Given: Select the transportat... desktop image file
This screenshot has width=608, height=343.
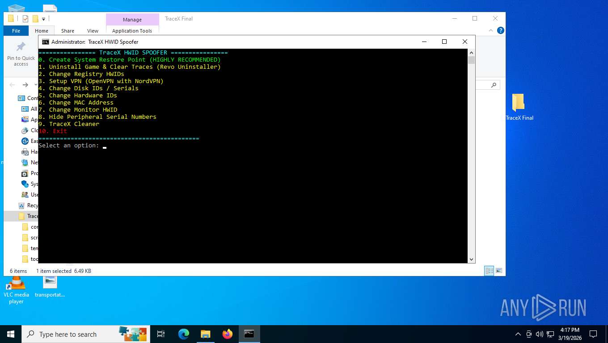Looking at the screenshot, I should tap(50, 286).
